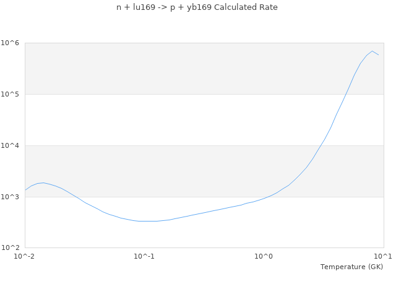Click the 10^0 x-axis tick label
The height and width of the screenshot is (297, 396).
pos(264,256)
